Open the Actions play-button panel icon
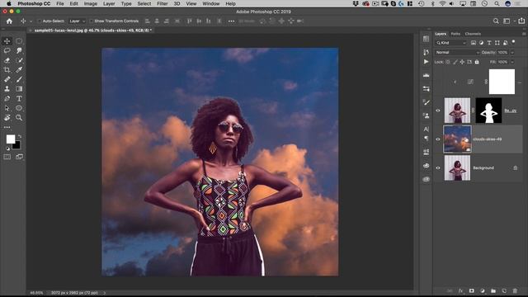 (426, 62)
